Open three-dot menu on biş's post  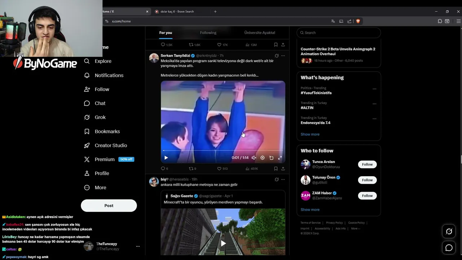(283, 179)
